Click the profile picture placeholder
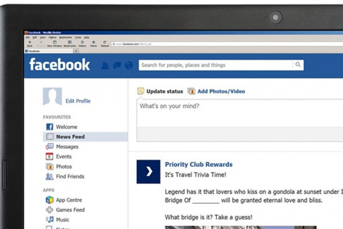This screenshot has width=343, height=229. click(52, 97)
